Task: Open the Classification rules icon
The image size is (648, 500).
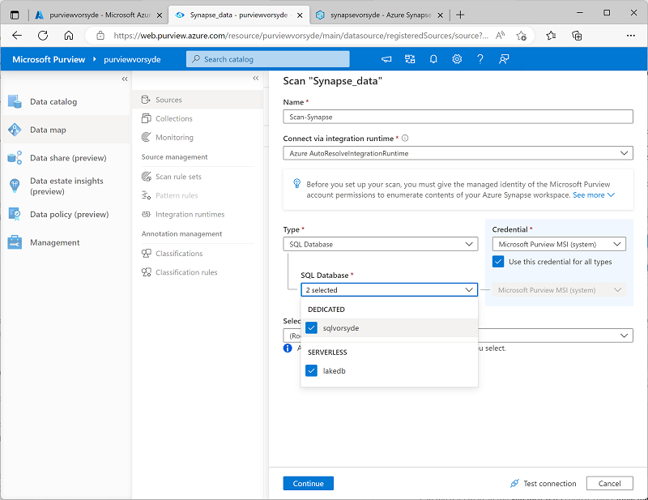Action: (x=146, y=272)
